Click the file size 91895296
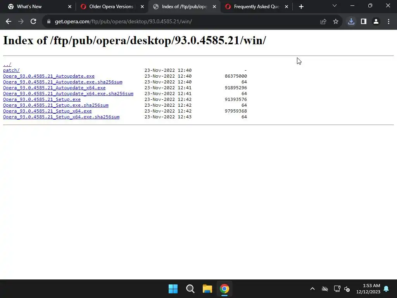The height and width of the screenshot is (298, 397). 236,88
